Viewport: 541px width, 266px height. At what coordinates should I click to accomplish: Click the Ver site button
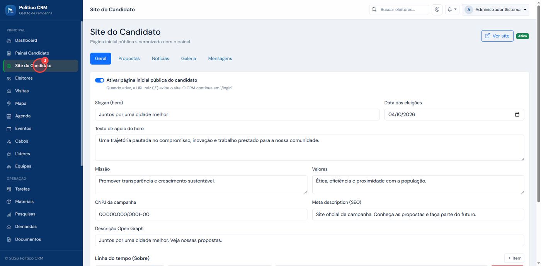pos(497,36)
